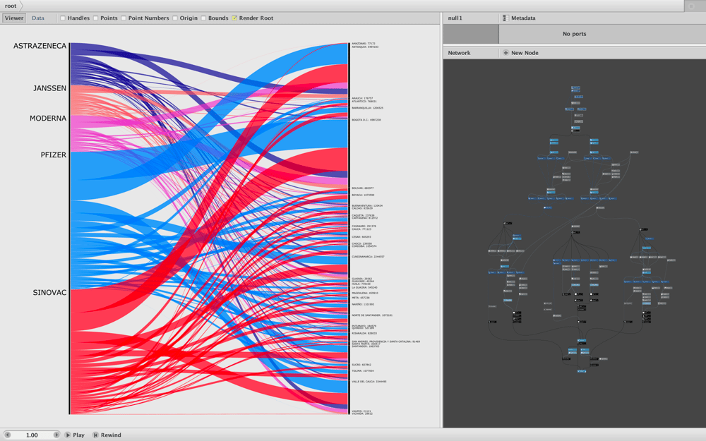Click the NORTE DE SANTANDER value label
This screenshot has height=441, width=706.
click(x=372, y=315)
